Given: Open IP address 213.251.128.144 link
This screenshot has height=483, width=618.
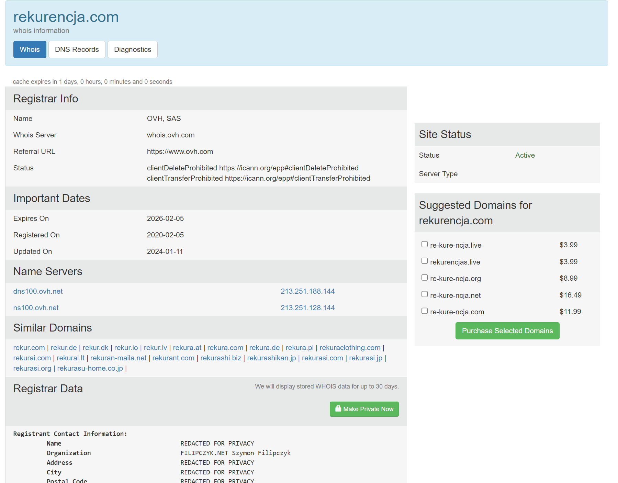Looking at the screenshot, I should coord(308,308).
